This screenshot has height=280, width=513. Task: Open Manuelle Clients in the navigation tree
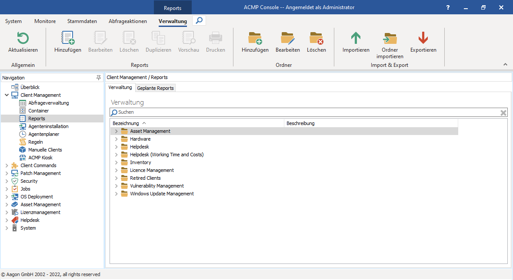pyautogui.click(x=45, y=150)
